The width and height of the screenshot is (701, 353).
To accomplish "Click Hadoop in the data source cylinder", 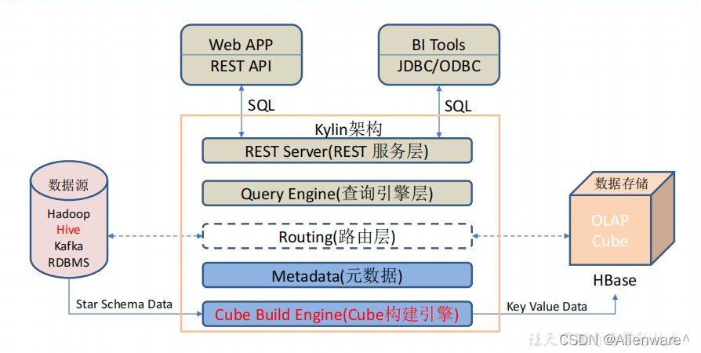I will (68, 214).
